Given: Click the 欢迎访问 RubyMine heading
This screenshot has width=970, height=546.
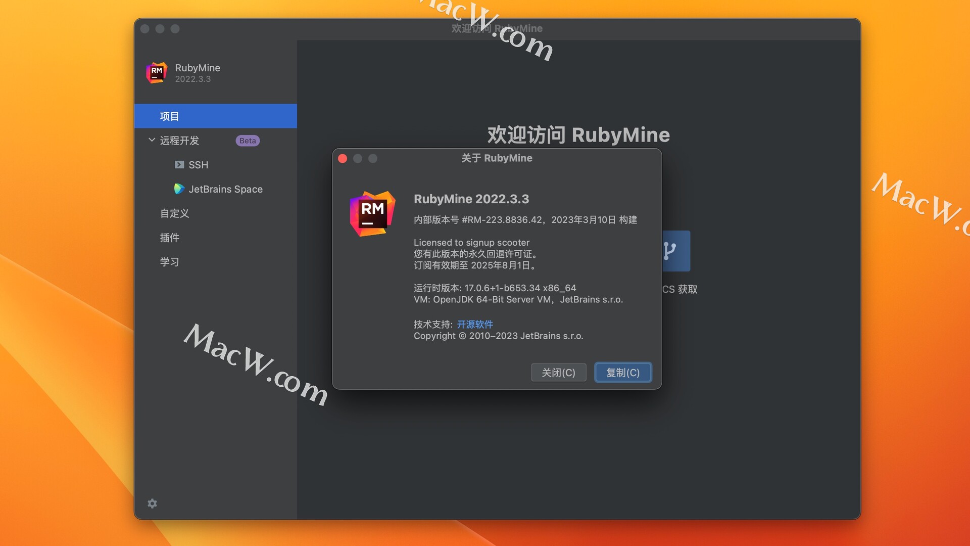Looking at the screenshot, I should [578, 135].
